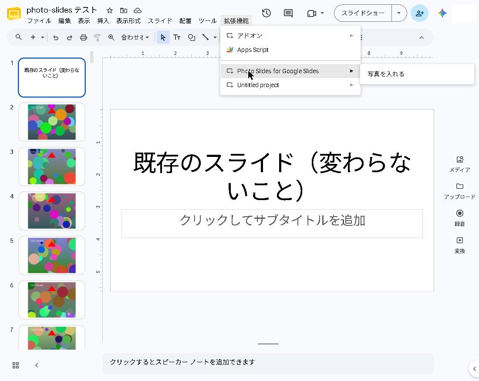Add a new slide with plus

(x=33, y=37)
